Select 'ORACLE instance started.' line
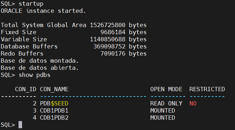This screenshot has height=130, width=235. click(x=43, y=11)
